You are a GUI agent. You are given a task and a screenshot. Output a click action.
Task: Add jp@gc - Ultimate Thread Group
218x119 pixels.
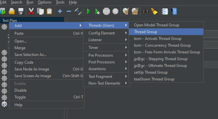pyautogui.click(x=166, y=66)
